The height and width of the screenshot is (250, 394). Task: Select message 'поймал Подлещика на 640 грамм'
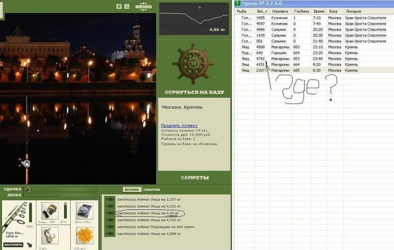(x=156, y=227)
